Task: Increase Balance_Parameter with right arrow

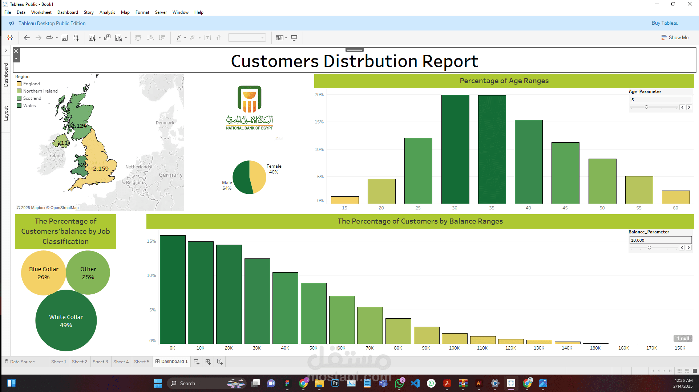Action: 688,248
